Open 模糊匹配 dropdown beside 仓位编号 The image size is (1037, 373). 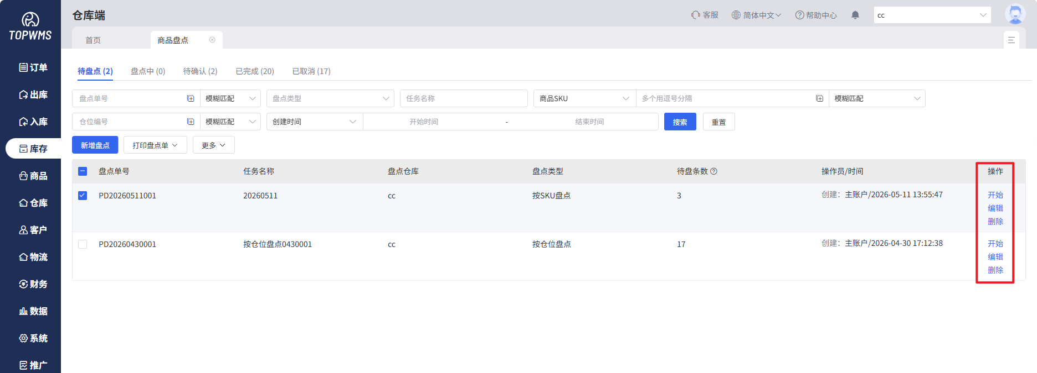click(230, 122)
